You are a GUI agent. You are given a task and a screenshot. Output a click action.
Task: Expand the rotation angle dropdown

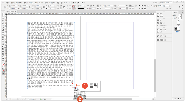tap(55, 6)
